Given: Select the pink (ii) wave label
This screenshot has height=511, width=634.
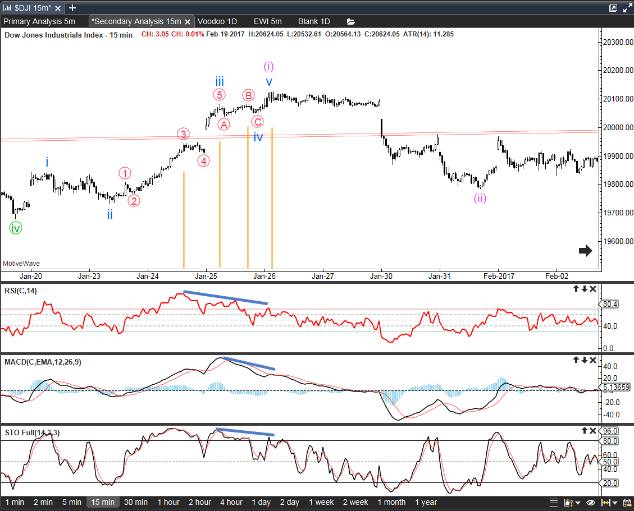Looking at the screenshot, I should 480,199.
